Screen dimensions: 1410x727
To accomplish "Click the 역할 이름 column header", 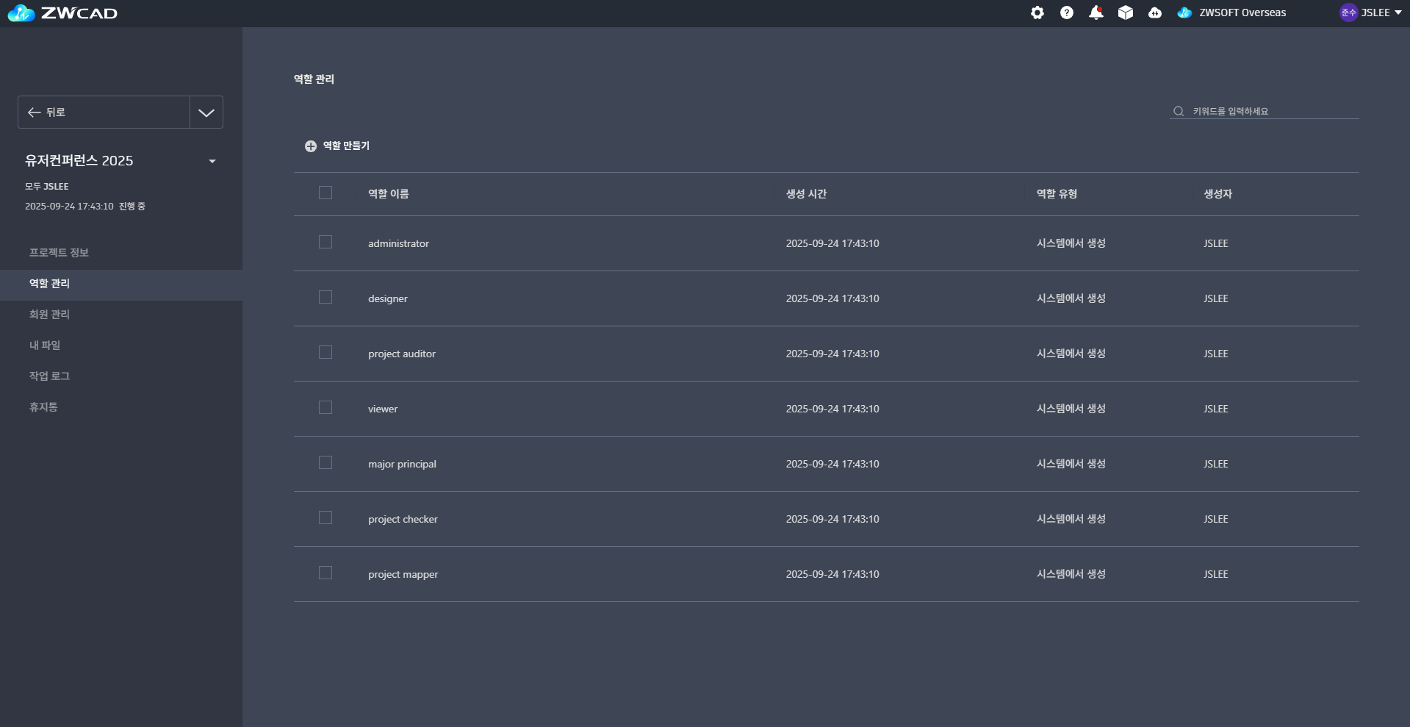I will coord(388,194).
